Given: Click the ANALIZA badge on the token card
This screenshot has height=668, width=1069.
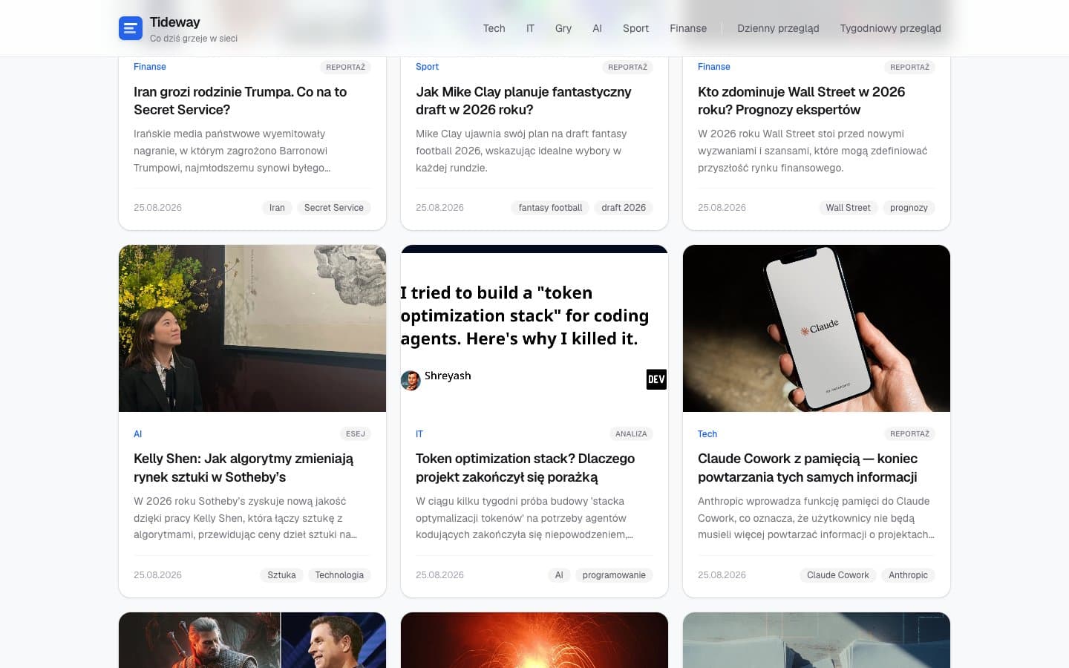Looking at the screenshot, I should point(631,434).
